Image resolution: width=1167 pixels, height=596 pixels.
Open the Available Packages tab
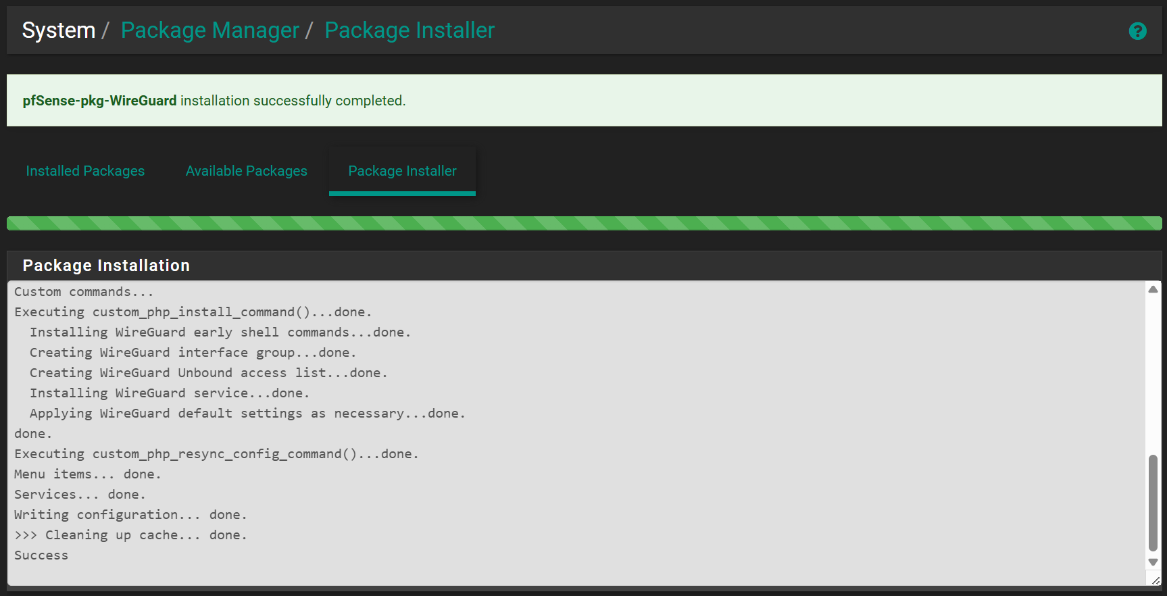(x=246, y=171)
